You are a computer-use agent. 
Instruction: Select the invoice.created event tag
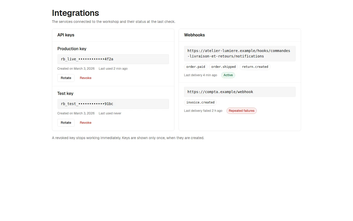[200, 102]
